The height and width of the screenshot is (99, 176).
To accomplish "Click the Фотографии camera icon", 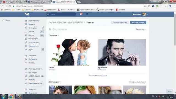I will [26, 39].
